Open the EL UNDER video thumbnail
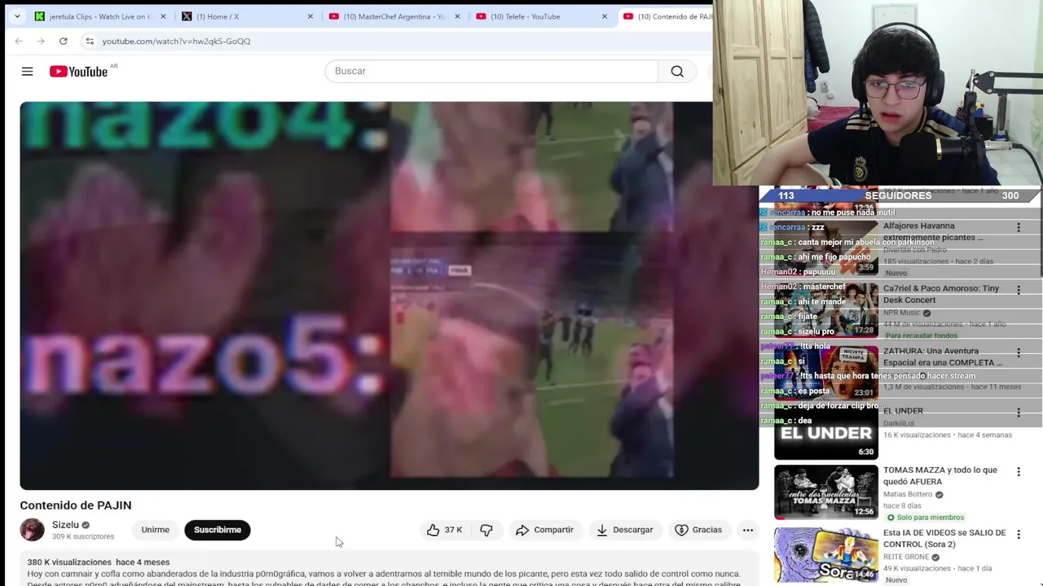 [825, 432]
